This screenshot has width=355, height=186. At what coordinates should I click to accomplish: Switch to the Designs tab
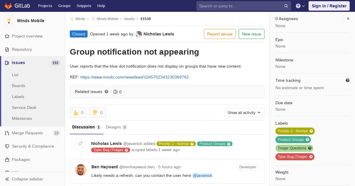click(x=116, y=127)
